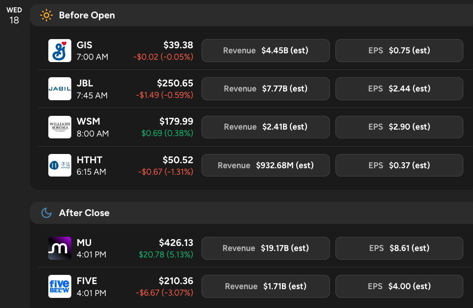Click the HTHT hotel logo icon
473x308 pixels.
point(60,165)
